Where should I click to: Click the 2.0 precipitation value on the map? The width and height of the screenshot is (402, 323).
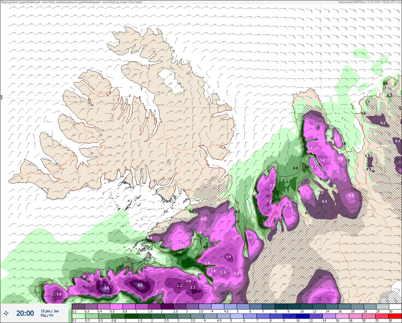click(188, 281)
